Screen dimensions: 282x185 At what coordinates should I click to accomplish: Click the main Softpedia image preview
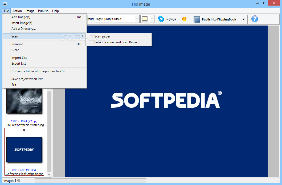166,101
